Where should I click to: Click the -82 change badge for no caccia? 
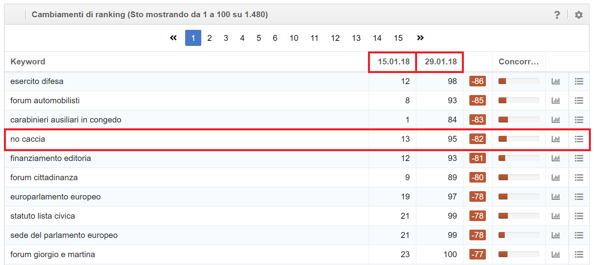477,139
